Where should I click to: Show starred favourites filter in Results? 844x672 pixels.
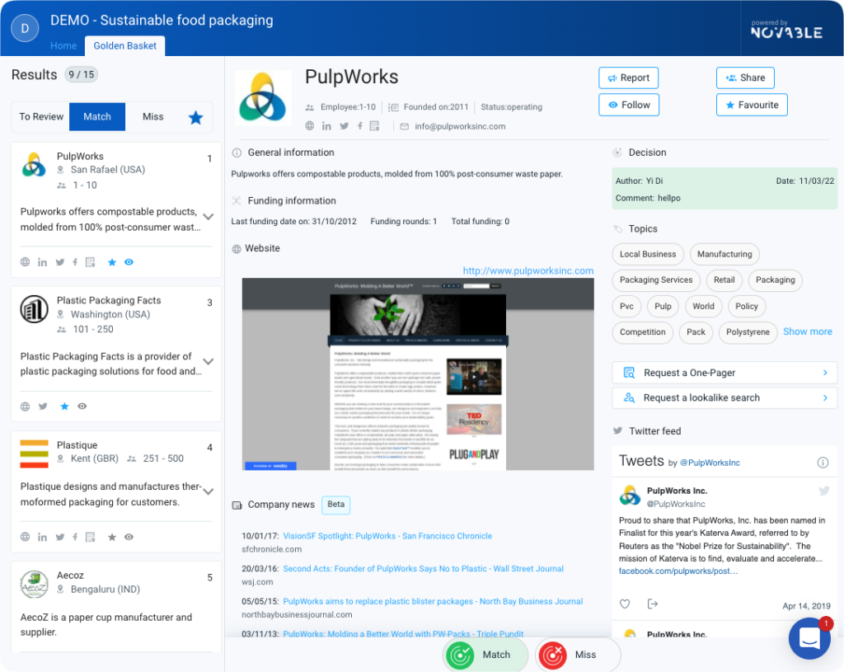tap(196, 117)
